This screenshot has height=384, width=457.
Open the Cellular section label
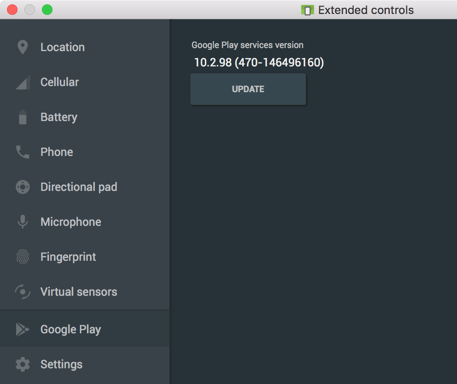click(60, 82)
